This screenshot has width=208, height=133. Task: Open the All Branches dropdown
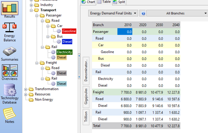[x=177, y=13]
